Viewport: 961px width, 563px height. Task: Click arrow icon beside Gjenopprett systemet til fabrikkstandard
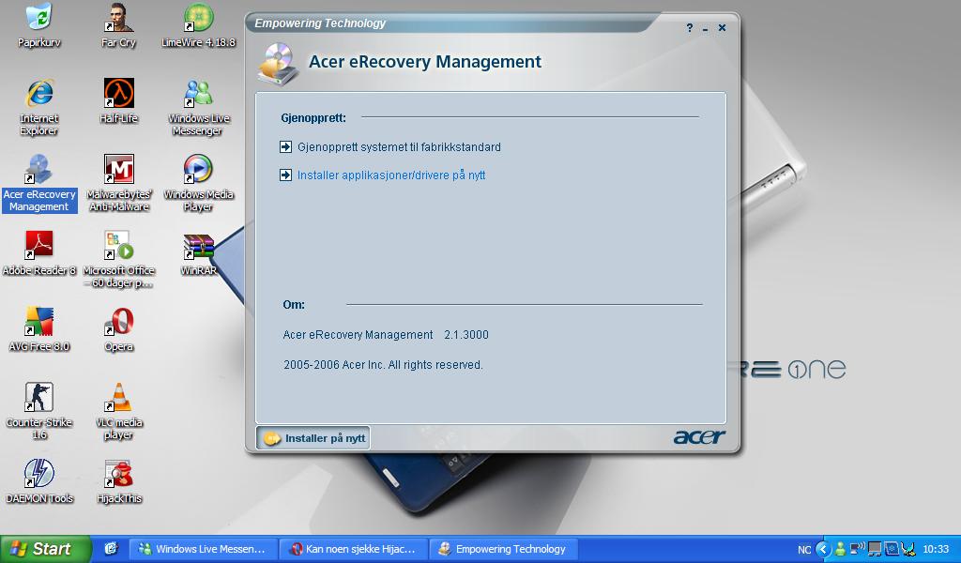pos(285,147)
